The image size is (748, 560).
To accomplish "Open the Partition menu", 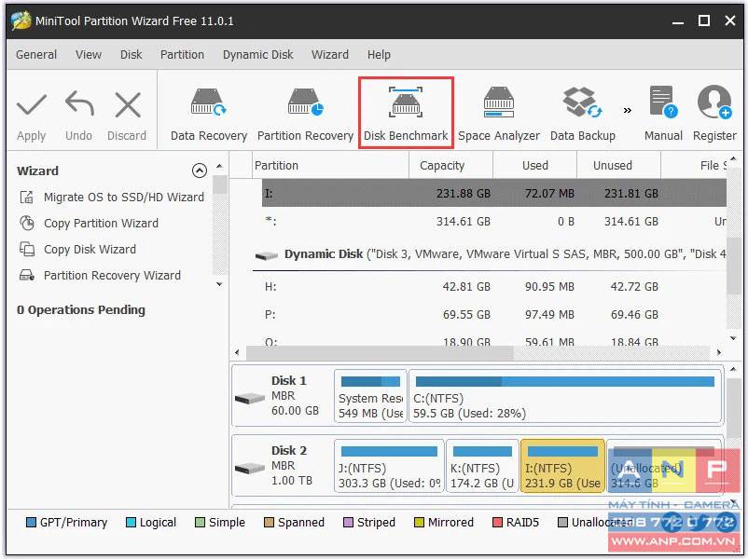I will point(182,55).
